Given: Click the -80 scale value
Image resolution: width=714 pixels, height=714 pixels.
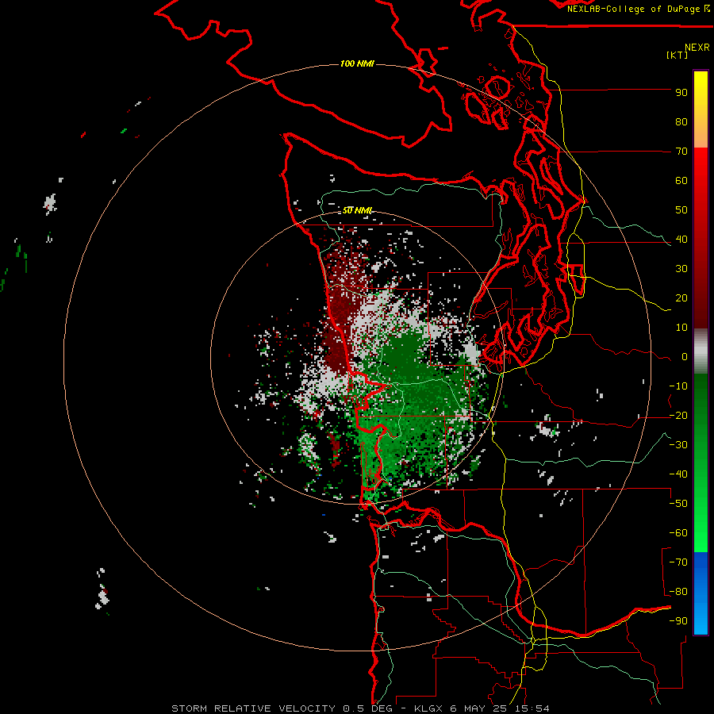Looking at the screenshot, I should [678, 592].
